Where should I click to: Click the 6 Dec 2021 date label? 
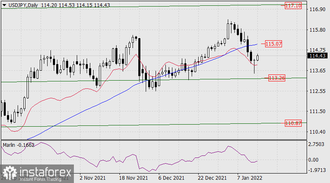(171, 178)
